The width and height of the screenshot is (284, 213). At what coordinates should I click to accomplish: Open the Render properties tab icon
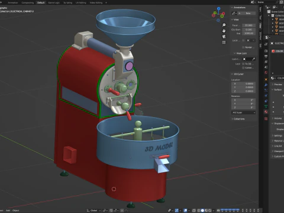(266, 51)
